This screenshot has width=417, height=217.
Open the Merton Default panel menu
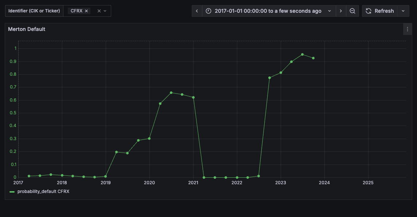408,29
